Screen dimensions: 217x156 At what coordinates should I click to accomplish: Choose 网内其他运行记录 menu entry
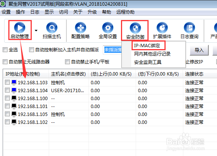click(152, 54)
